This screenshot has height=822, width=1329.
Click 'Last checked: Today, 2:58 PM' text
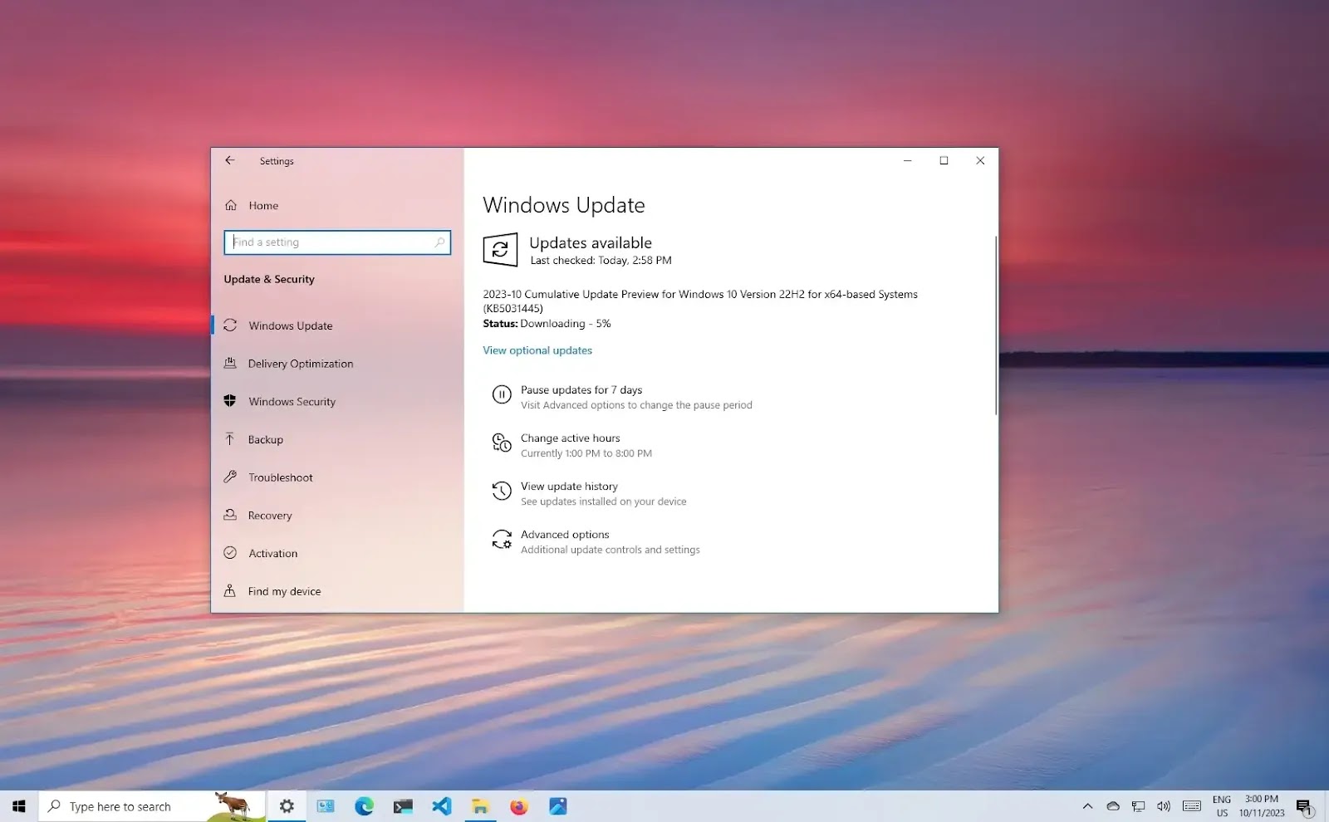coord(601,261)
